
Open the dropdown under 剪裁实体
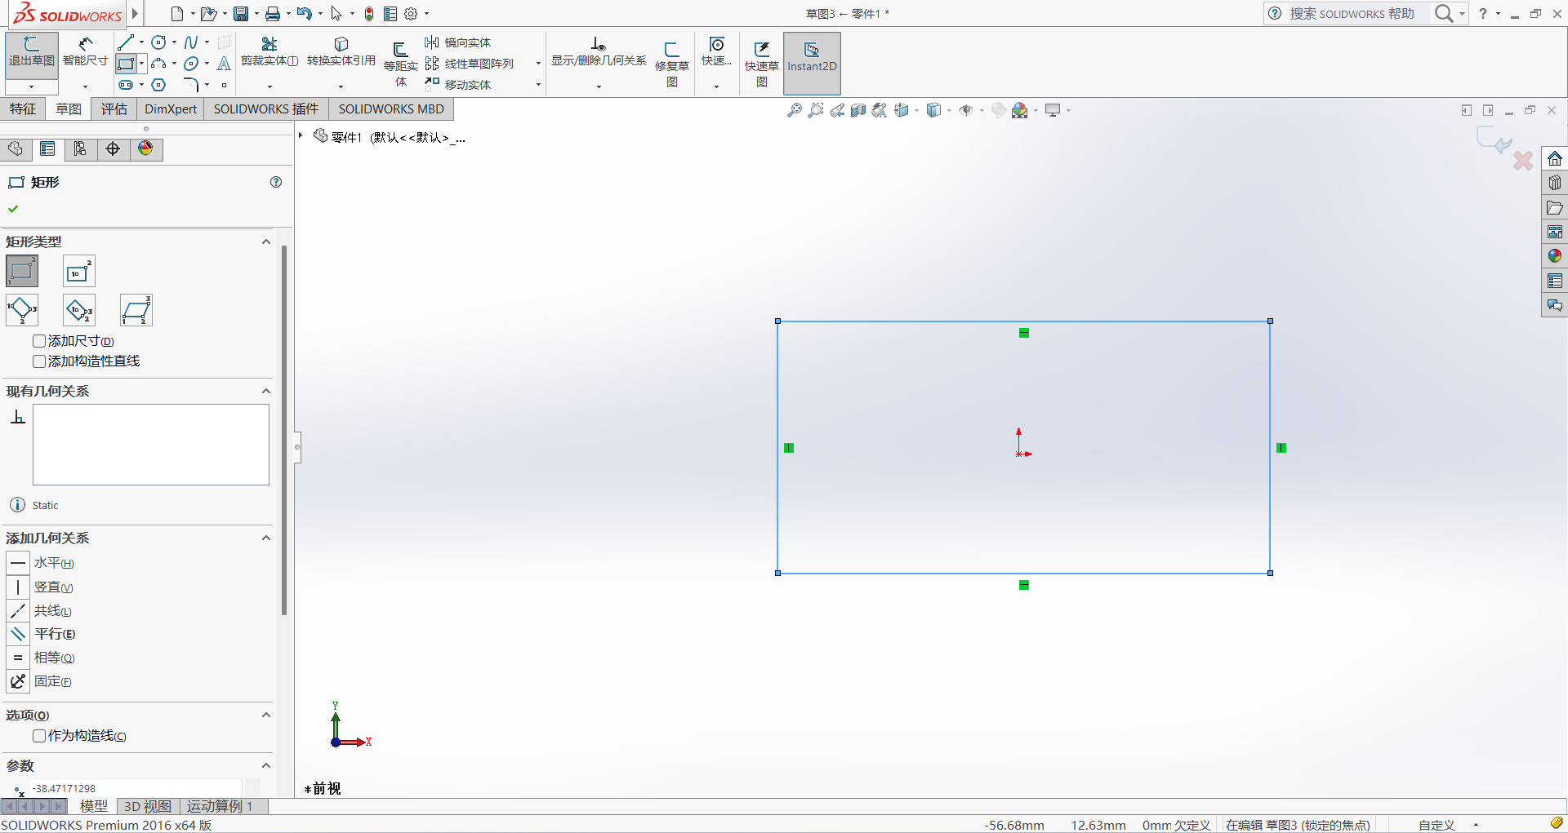point(269,86)
